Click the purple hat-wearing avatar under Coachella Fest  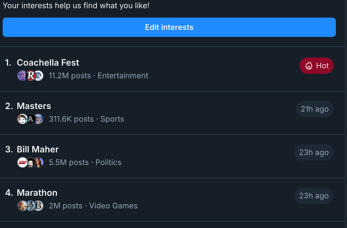coord(22,76)
